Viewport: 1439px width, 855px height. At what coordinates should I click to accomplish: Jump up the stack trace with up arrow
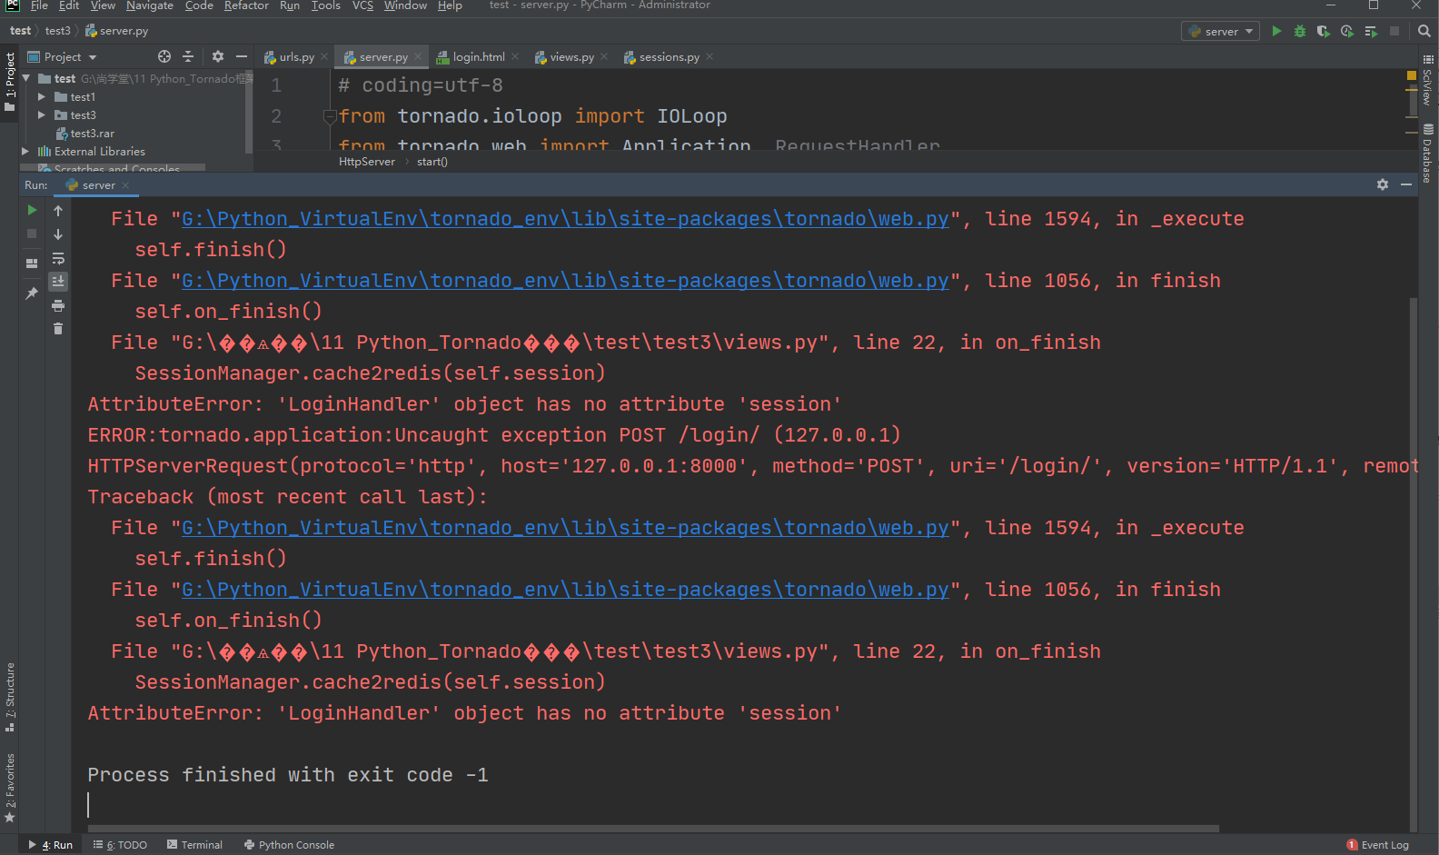click(58, 211)
